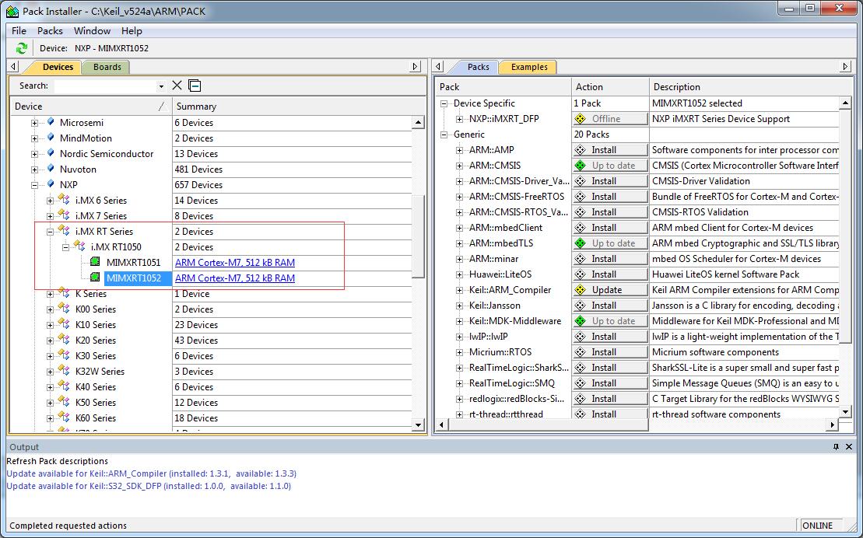Click the Microsemi vendor icon
Screen dimensions: 863x538
tap(51, 121)
